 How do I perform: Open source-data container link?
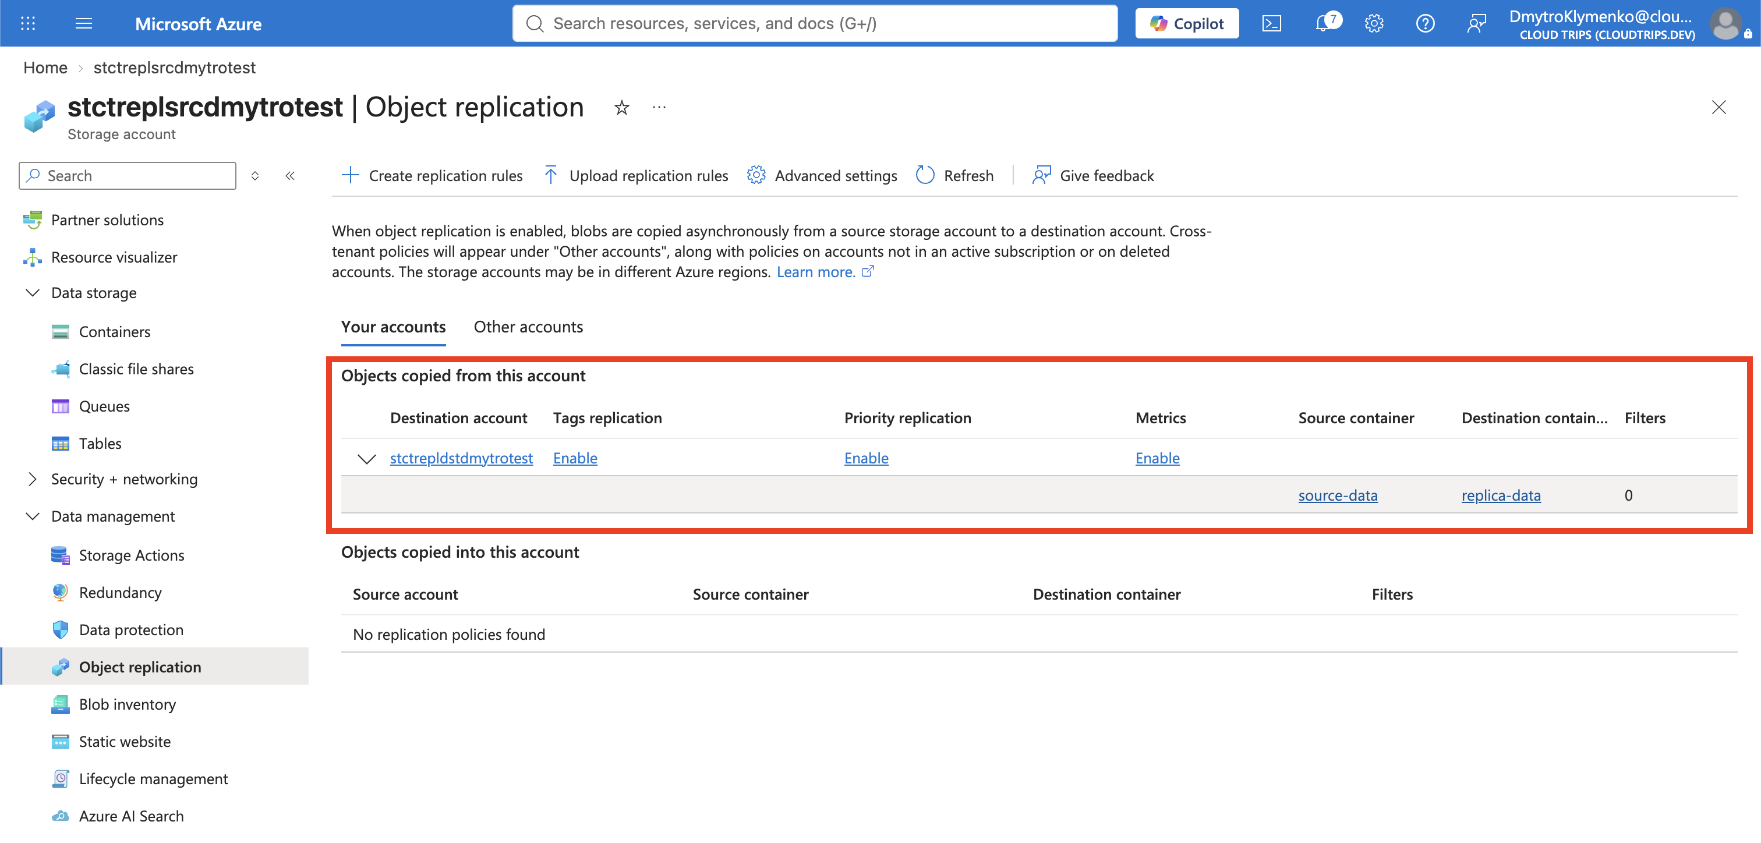(1338, 495)
